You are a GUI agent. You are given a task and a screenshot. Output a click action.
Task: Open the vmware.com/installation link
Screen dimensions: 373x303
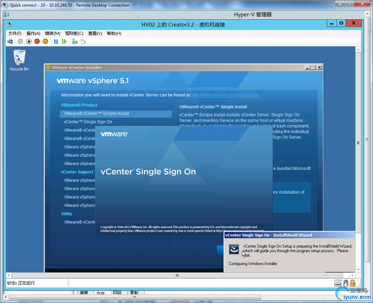click(225, 95)
